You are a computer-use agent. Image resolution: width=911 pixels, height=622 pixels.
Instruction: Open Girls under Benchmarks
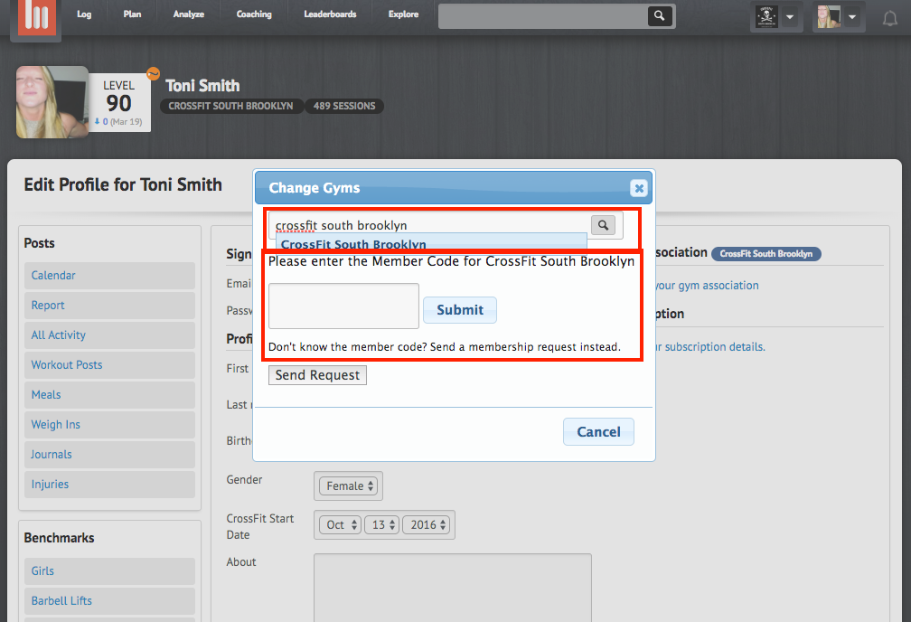[x=110, y=571]
